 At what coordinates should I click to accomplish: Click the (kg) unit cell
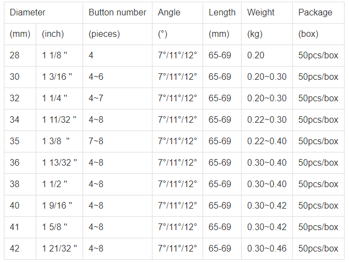[267, 34]
